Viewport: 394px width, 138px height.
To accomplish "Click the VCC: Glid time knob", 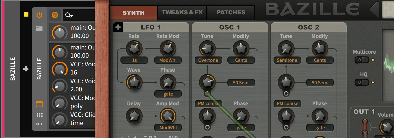I will (60, 120).
